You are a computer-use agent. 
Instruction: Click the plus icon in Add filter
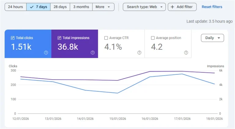(x=173, y=7)
